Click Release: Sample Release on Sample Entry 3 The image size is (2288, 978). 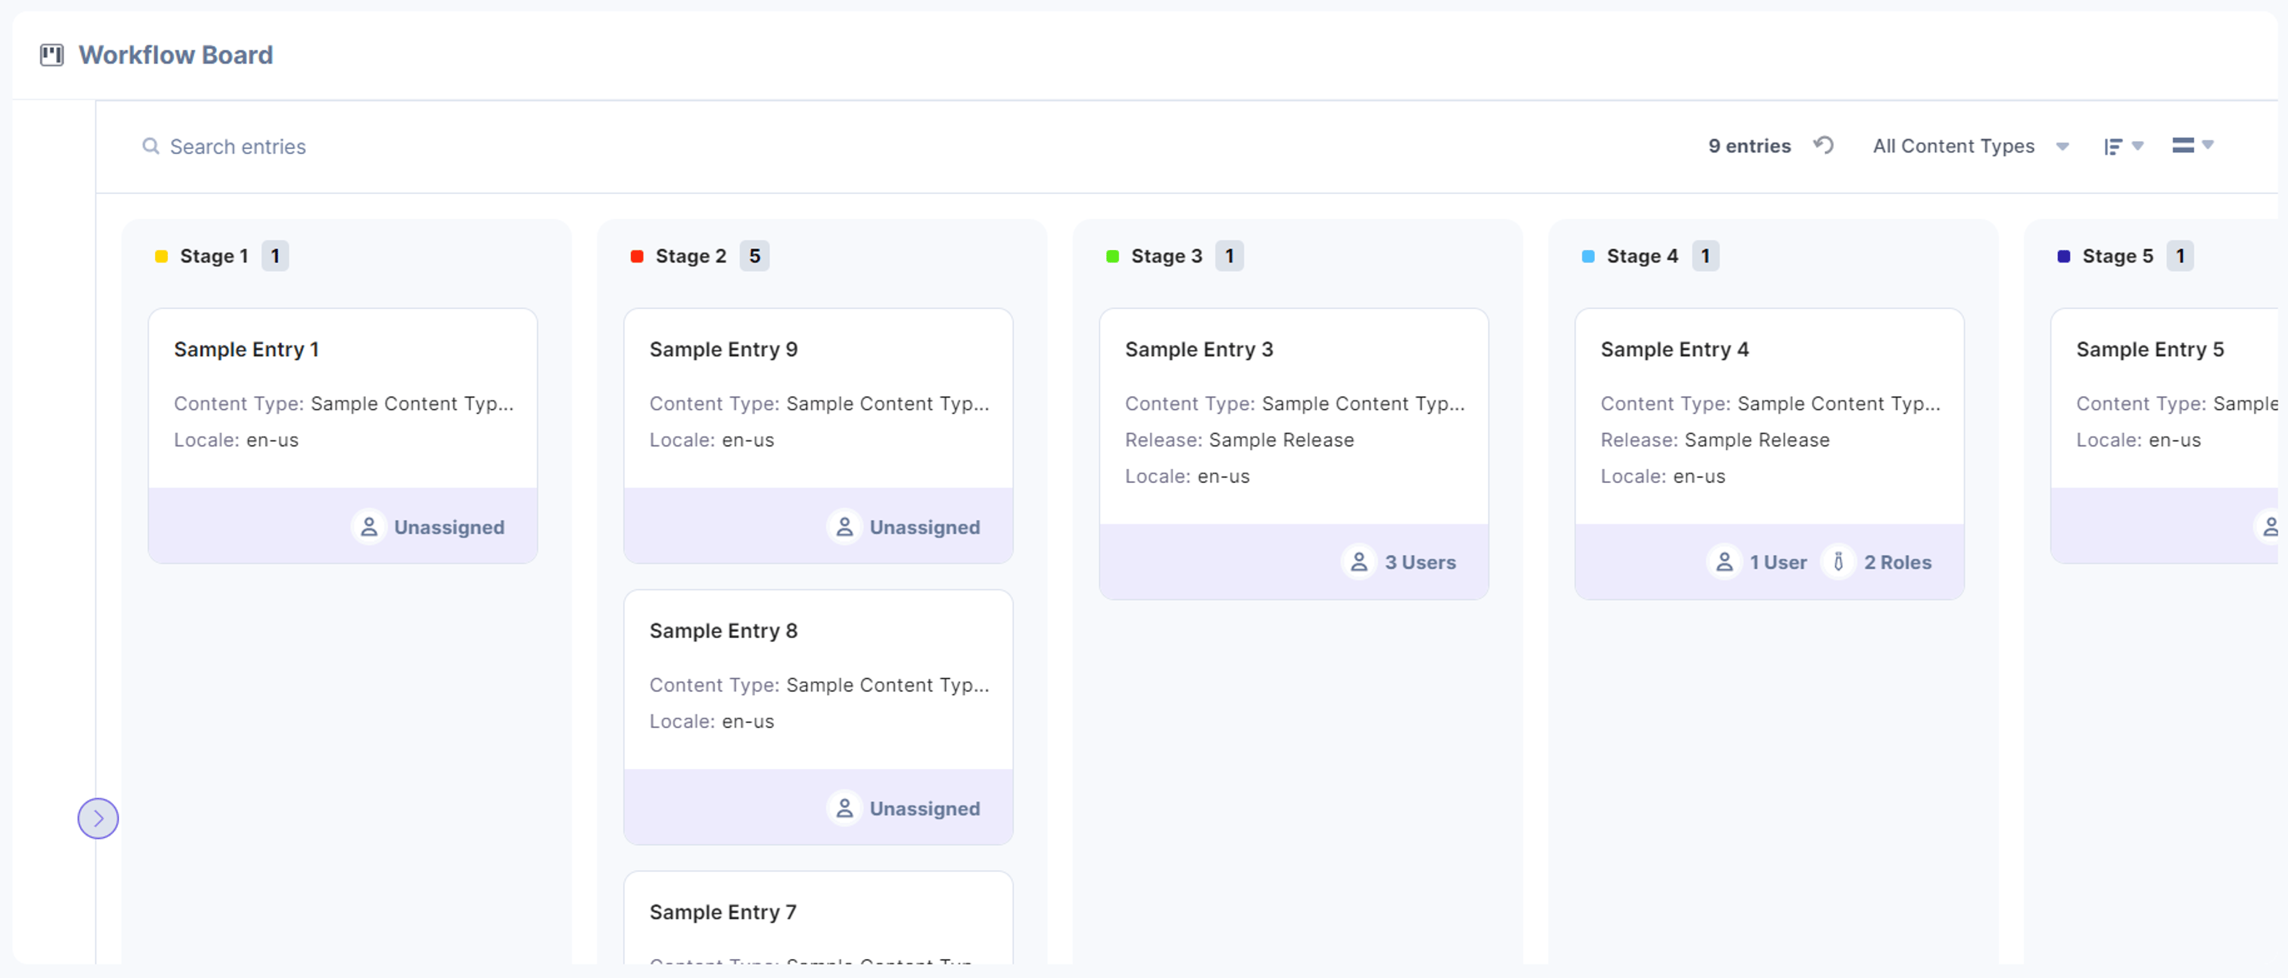[1239, 440]
